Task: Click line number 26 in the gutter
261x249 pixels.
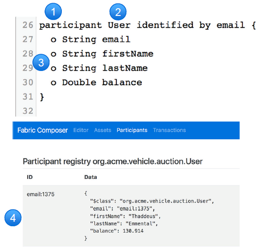Action: [x=28, y=25]
